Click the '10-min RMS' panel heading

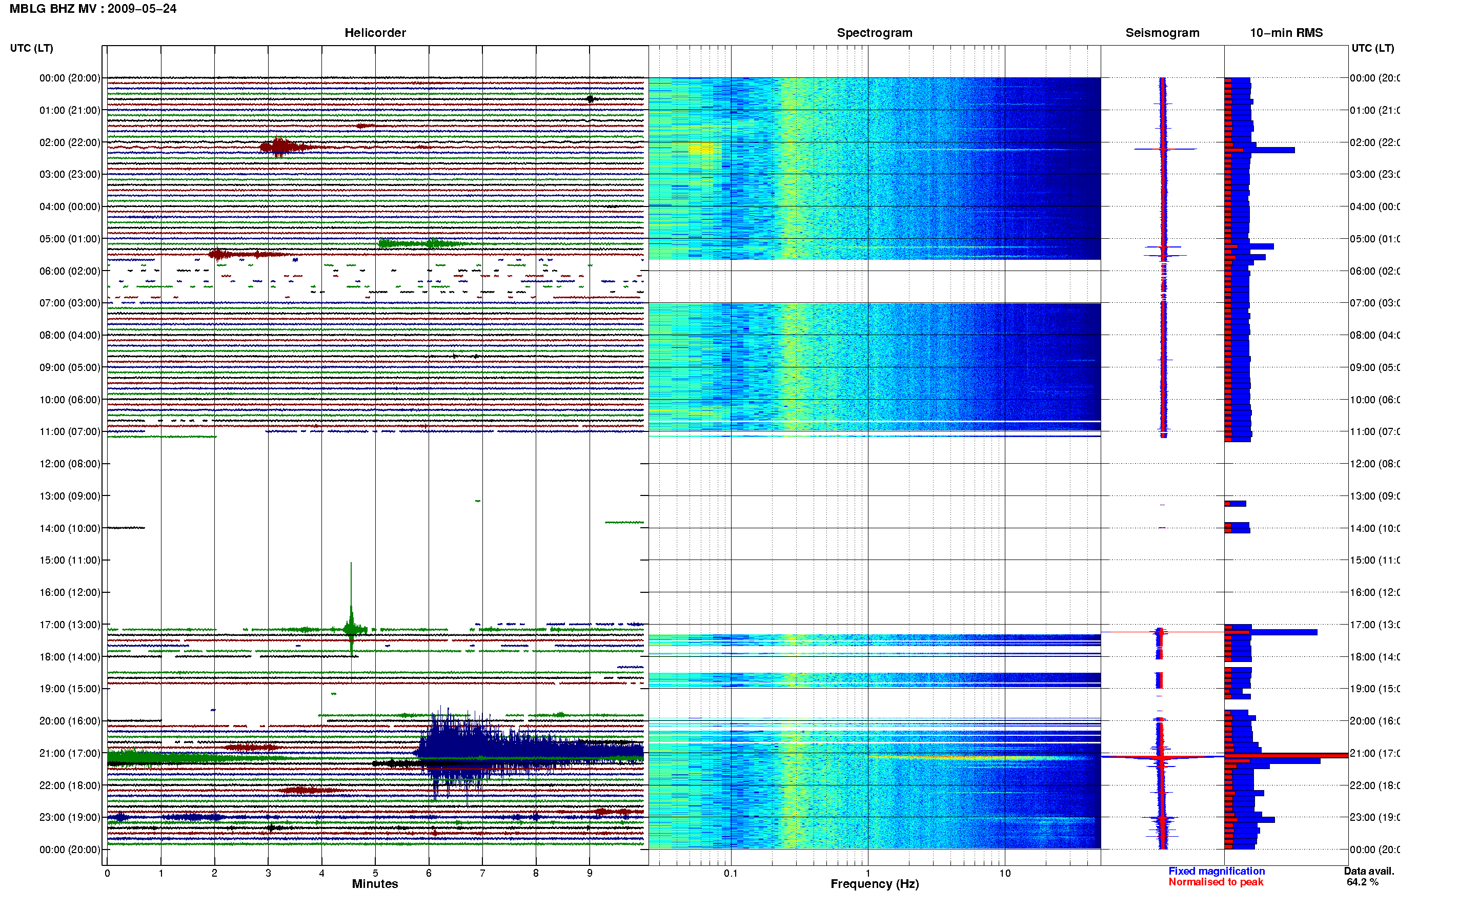tap(1286, 33)
